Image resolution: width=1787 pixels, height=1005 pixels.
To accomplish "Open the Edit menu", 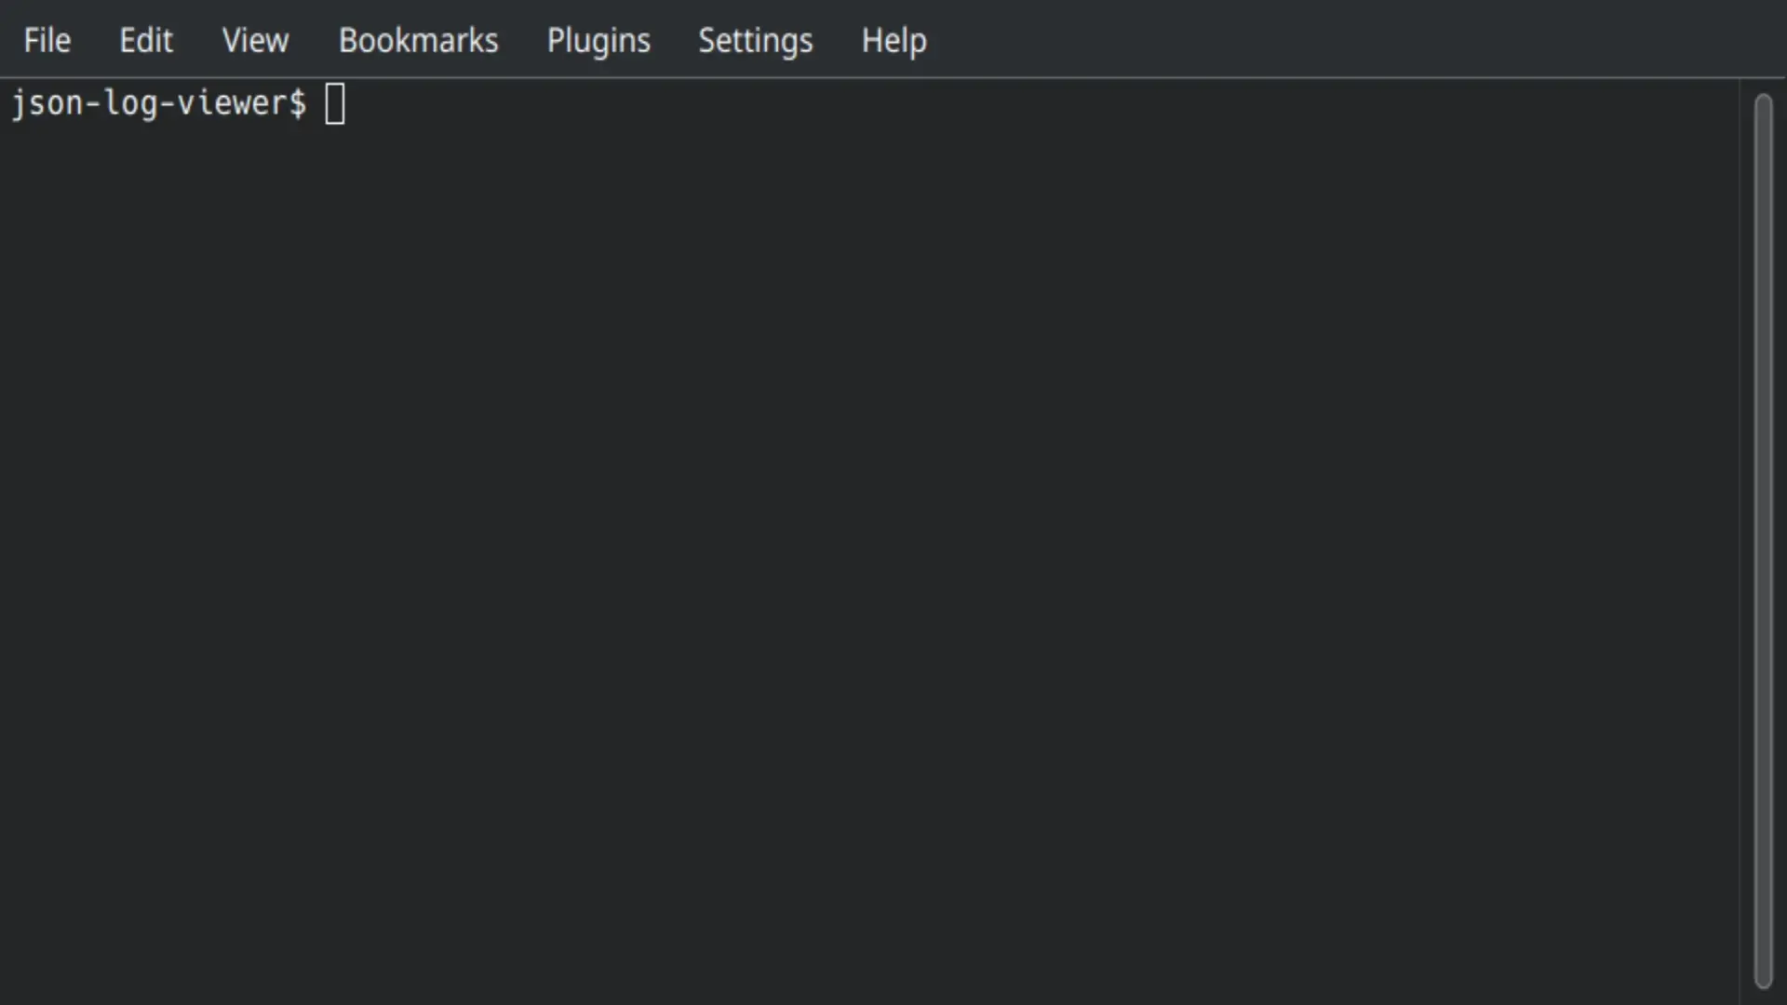I will tap(146, 40).
